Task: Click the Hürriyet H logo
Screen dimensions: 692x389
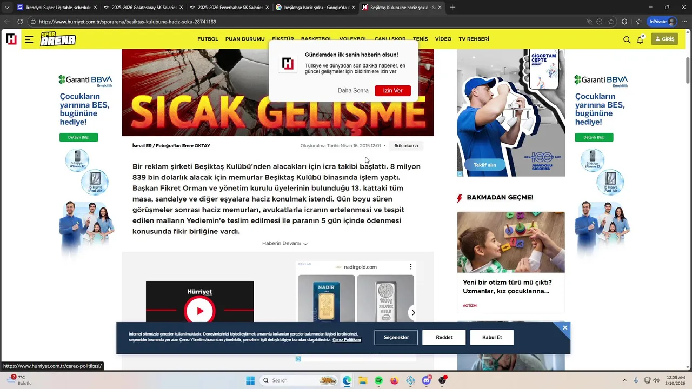Action: [x=11, y=39]
